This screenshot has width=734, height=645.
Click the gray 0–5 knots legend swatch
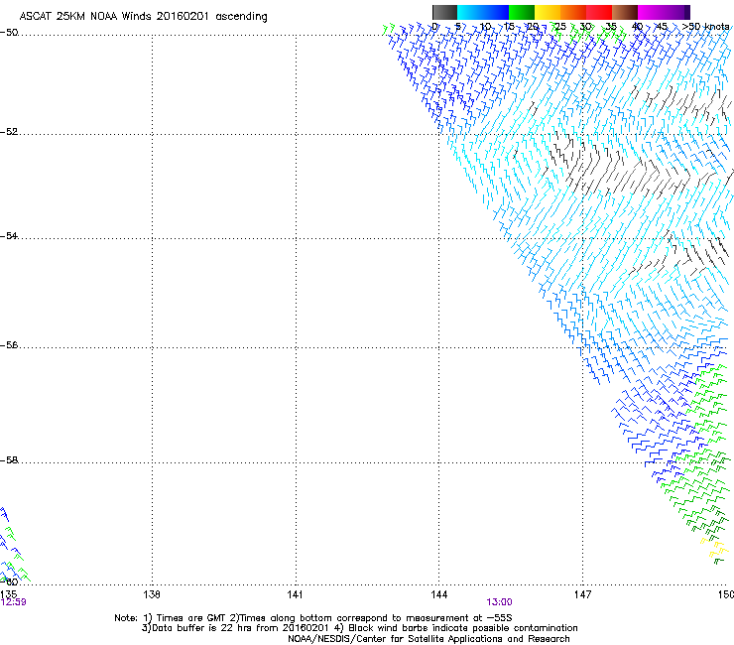click(x=444, y=12)
